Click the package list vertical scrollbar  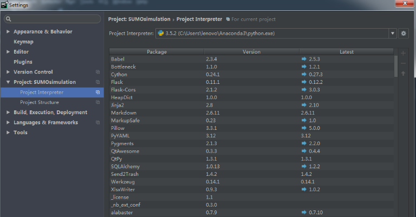click(x=396, y=66)
